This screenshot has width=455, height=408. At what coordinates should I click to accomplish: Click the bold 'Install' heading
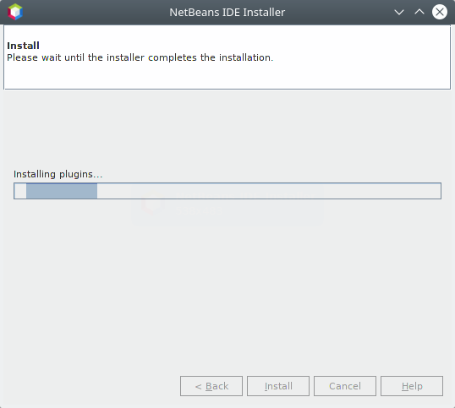tap(23, 46)
